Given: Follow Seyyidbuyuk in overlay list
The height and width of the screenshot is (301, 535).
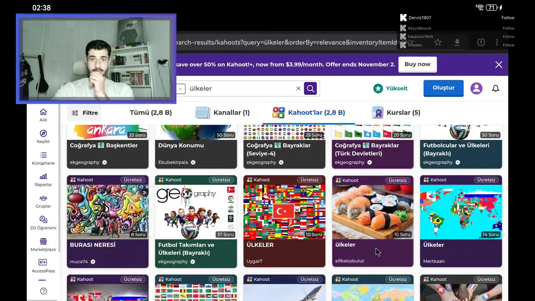Looking at the screenshot, I should click(508, 28).
